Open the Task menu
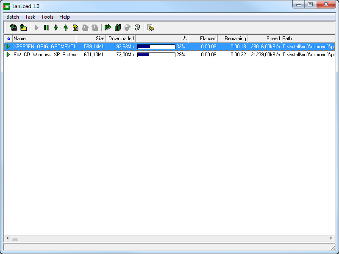 point(30,17)
